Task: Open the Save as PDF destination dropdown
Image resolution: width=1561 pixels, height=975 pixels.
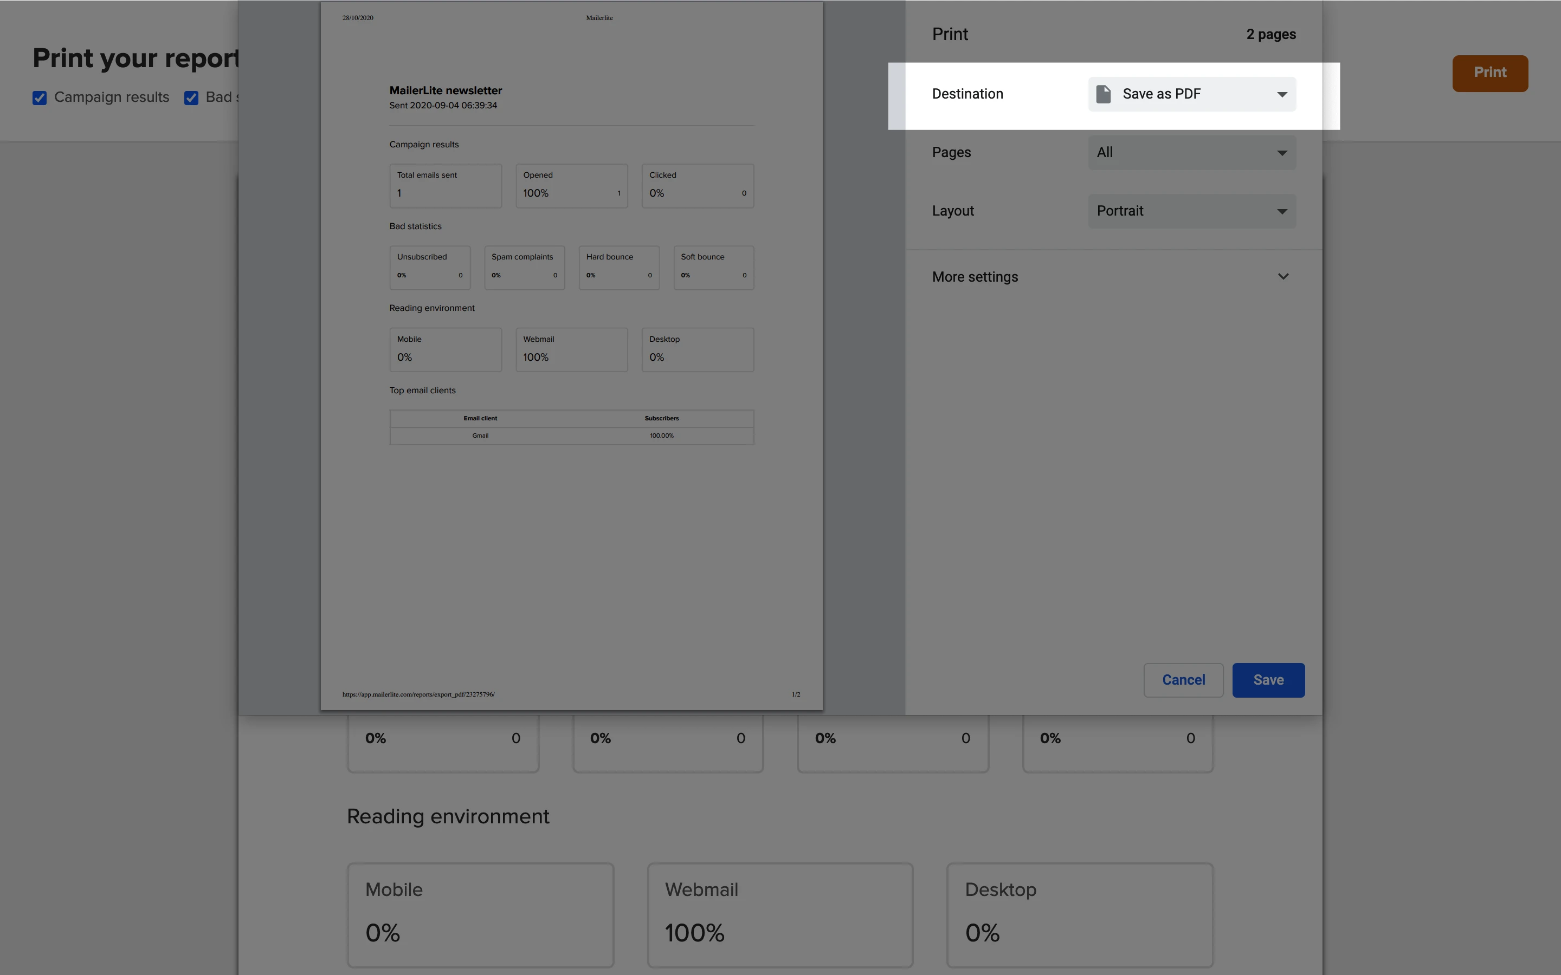Action: pos(1191,94)
